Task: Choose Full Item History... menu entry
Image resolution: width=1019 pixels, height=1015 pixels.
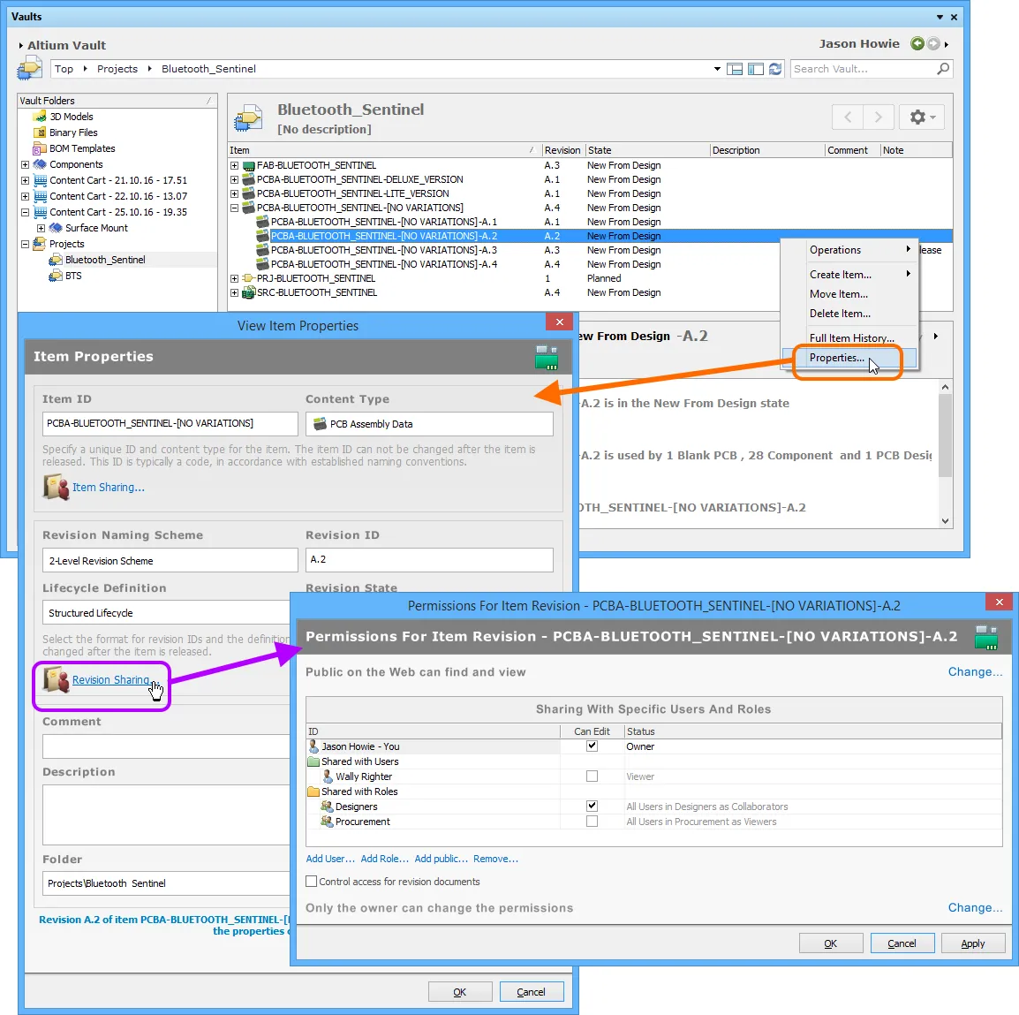Action: point(850,338)
